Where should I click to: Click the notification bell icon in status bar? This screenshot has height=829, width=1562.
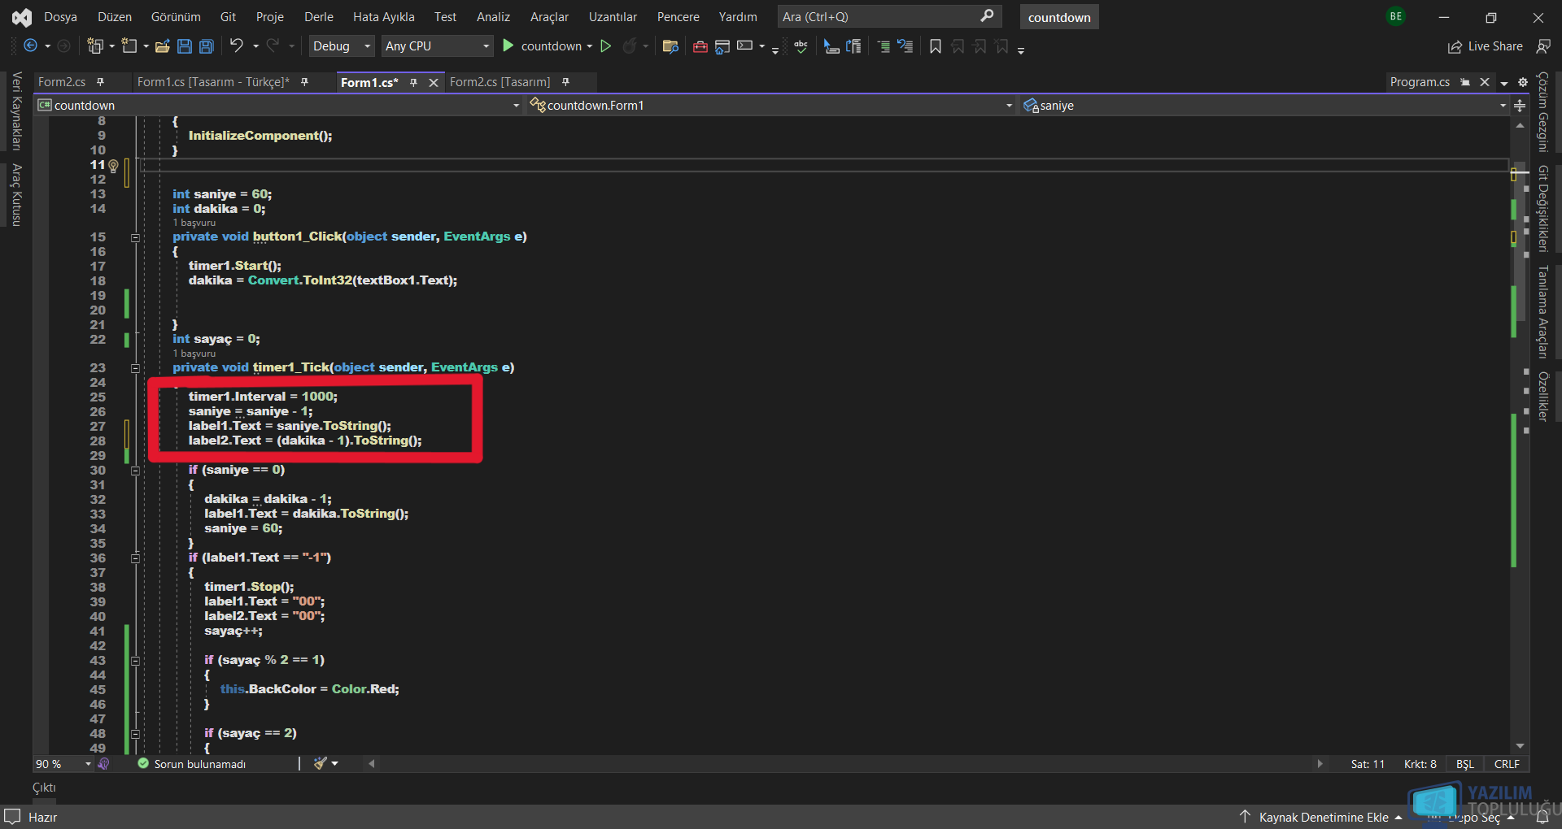point(1542,817)
